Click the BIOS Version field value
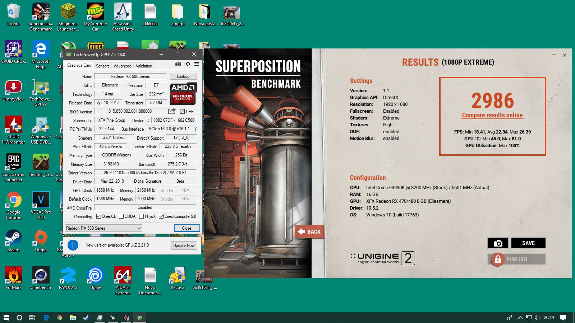Screen dimensions: 575x323 [130, 111]
